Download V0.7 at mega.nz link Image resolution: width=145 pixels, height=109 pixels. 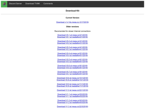click(73, 72)
